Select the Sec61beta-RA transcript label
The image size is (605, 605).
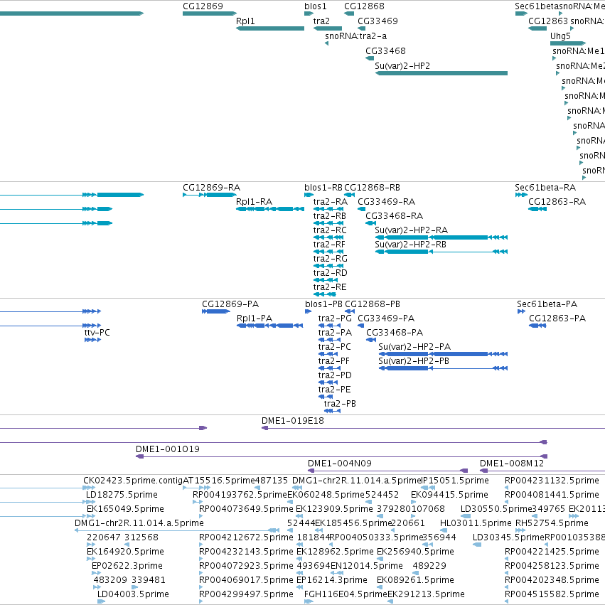coord(545,188)
